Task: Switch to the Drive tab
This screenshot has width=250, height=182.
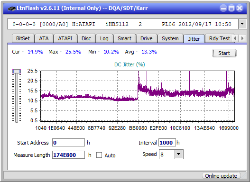Action: click(147, 38)
